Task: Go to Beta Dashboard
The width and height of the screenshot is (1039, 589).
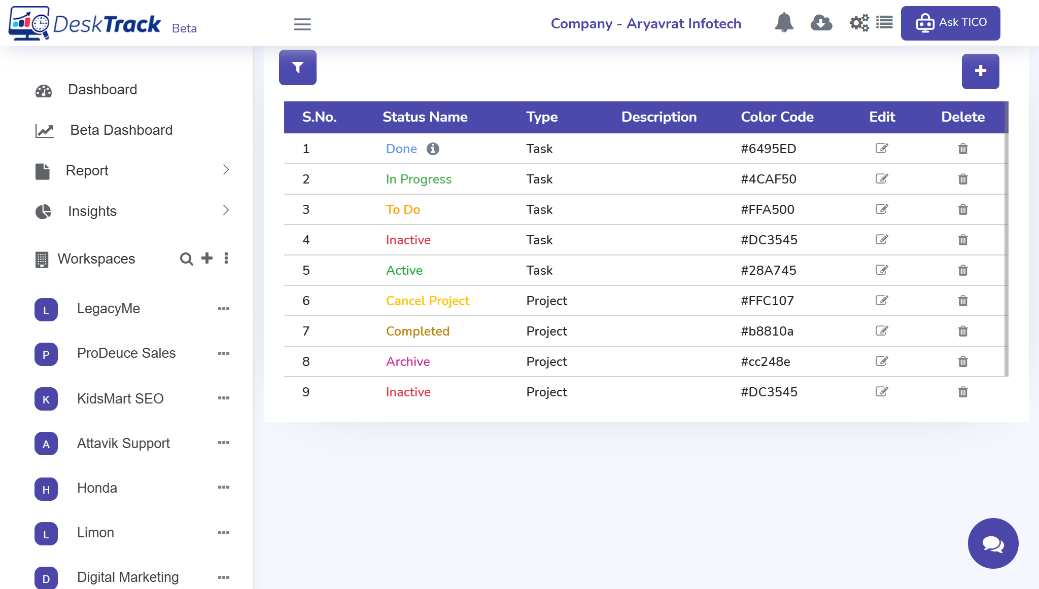Action: point(121,130)
